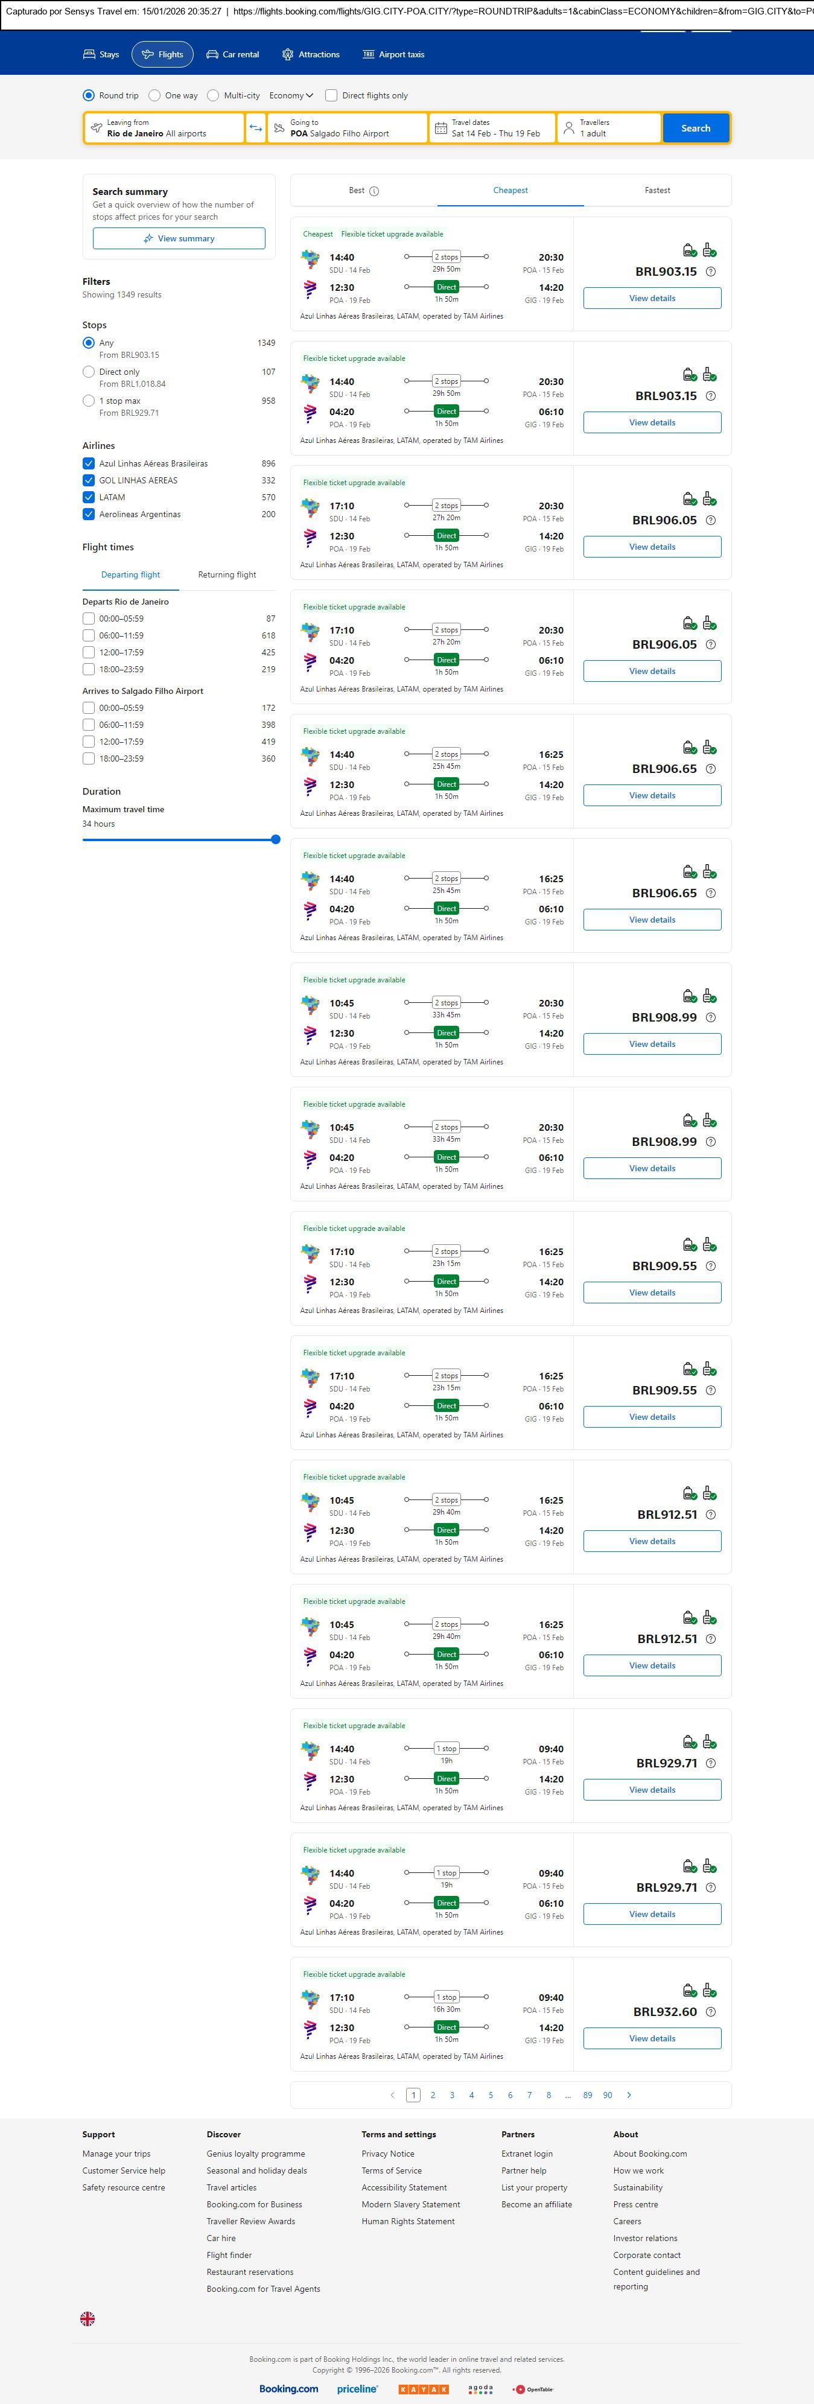Select the One way radio button
Screen dimensions: 814x2404
point(155,95)
